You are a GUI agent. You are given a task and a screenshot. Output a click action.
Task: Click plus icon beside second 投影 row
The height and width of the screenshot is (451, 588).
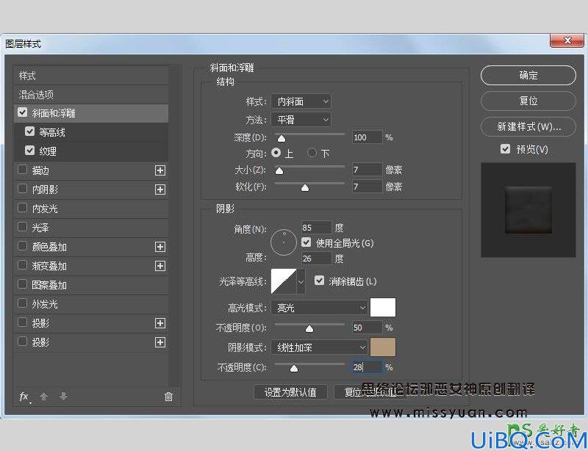160,342
